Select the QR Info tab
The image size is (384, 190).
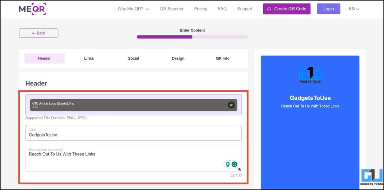tap(222, 58)
